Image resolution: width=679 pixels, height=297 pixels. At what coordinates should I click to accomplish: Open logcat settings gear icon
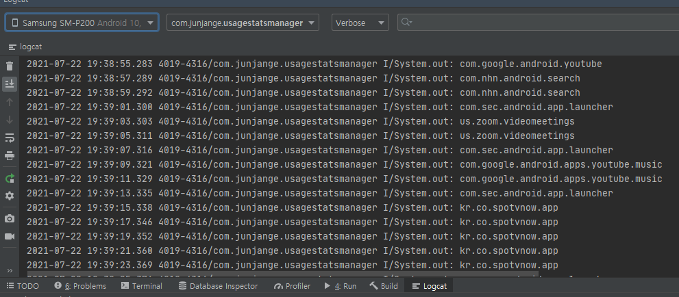pos(10,196)
